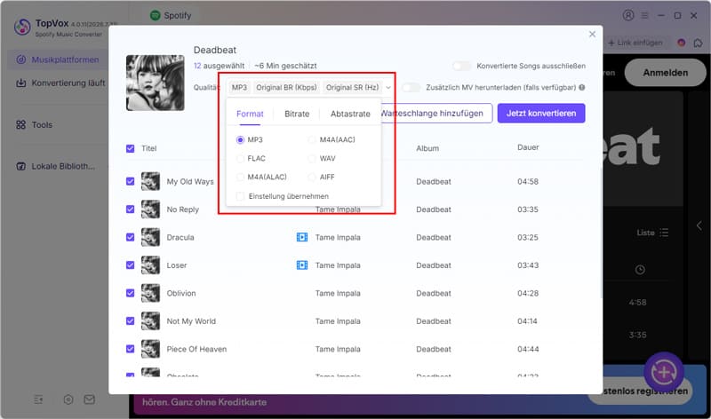Open Lokale Bibliothek in the sidebar
This screenshot has height=419, width=711.
point(55,166)
